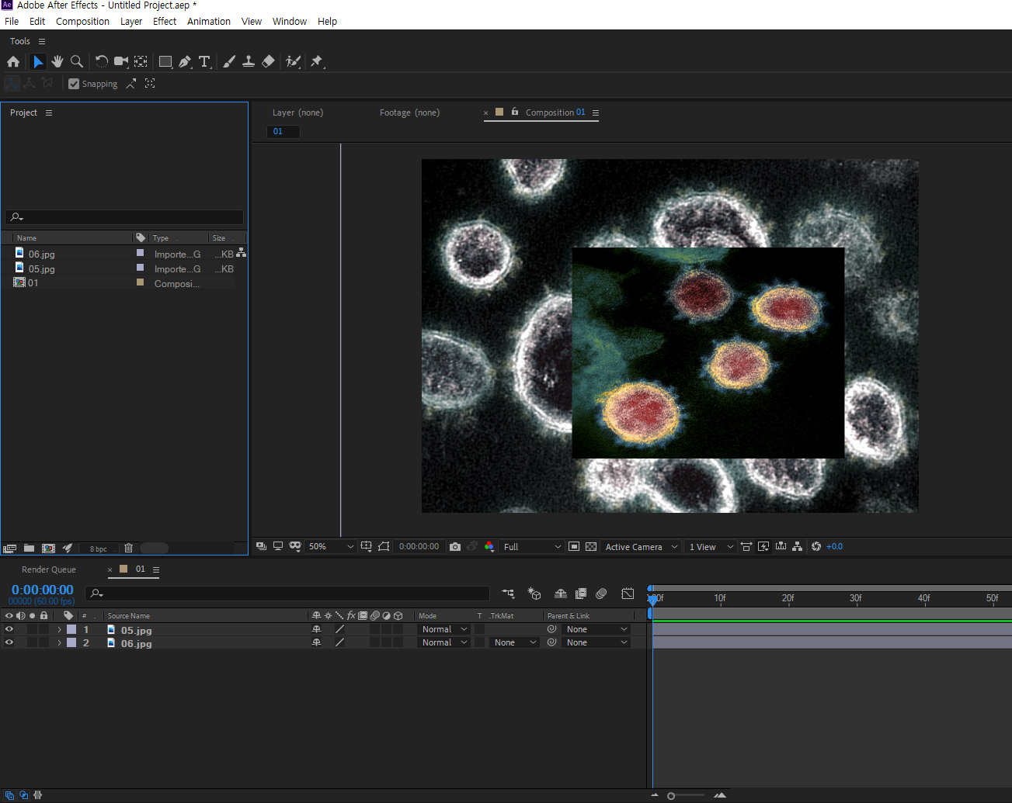This screenshot has width=1012, height=803.
Task: Pick the Eraser tool
Action: [x=268, y=61]
